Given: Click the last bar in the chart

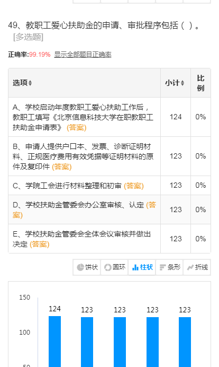Looking at the screenshot, I should pos(185,342).
